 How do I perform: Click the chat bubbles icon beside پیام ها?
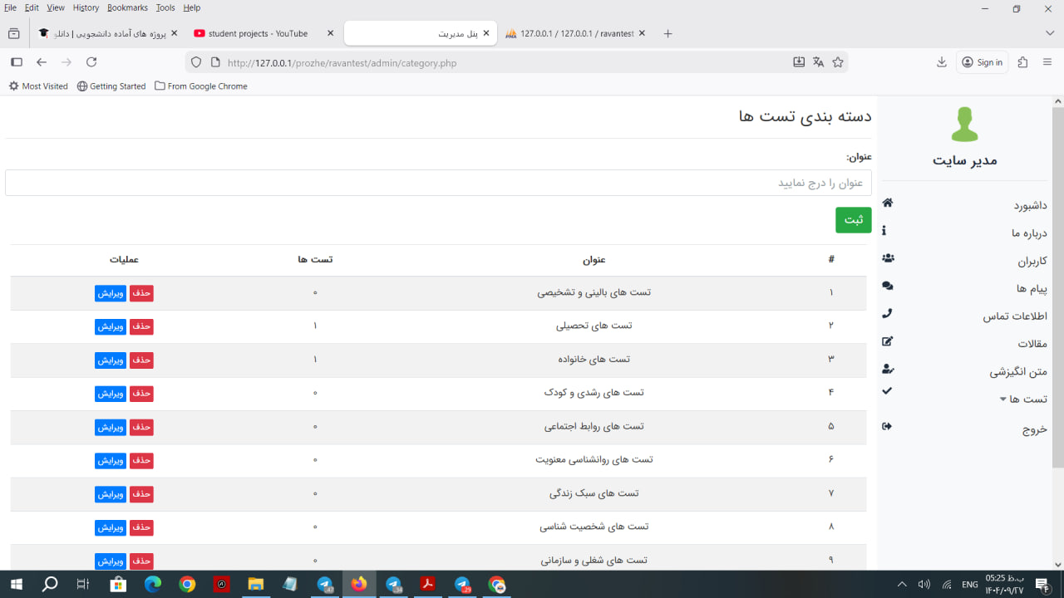click(x=888, y=287)
